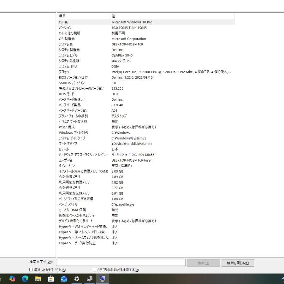Screen dimensions: 284x284
Task: Open File Explorer from the taskbar
Action: [38, 279]
